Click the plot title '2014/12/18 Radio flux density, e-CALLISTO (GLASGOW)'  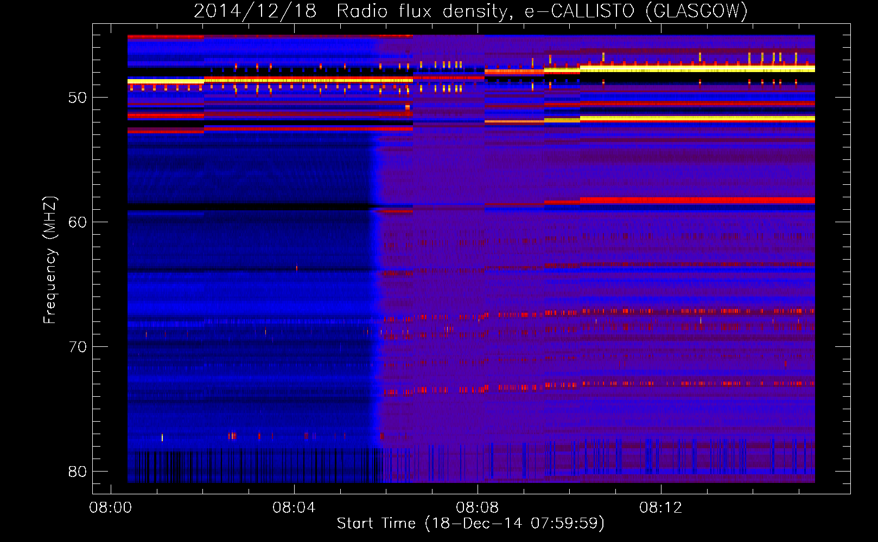pyautogui.click(x=470, y=11)
